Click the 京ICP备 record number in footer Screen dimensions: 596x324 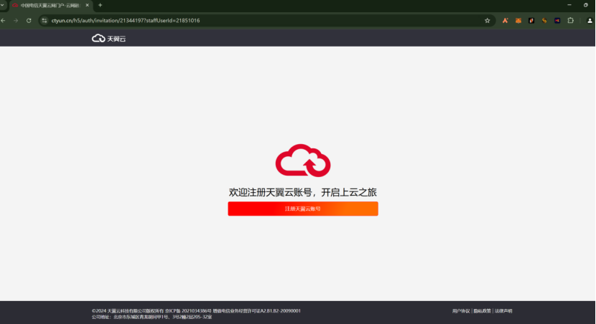click(x=187, y=310)
